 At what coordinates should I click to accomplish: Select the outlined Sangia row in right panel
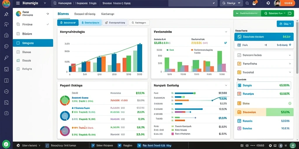tap(264, 86)
